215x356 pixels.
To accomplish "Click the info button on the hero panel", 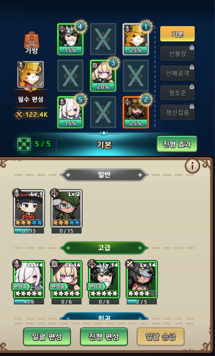I will (192, 166).
